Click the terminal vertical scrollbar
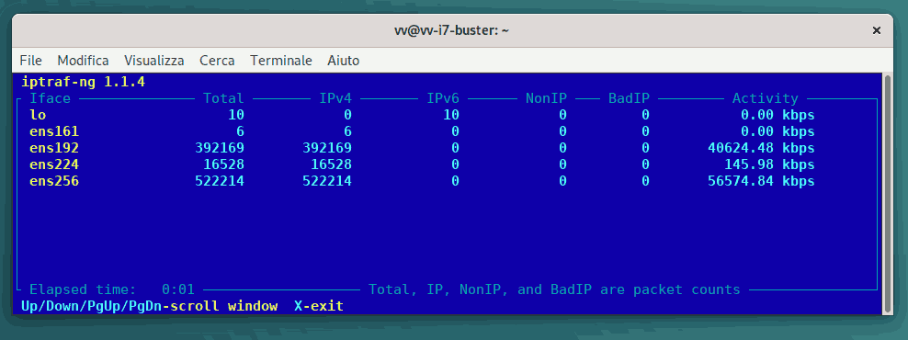The height and width of the screenshot is (340, 908). [888, 194]
